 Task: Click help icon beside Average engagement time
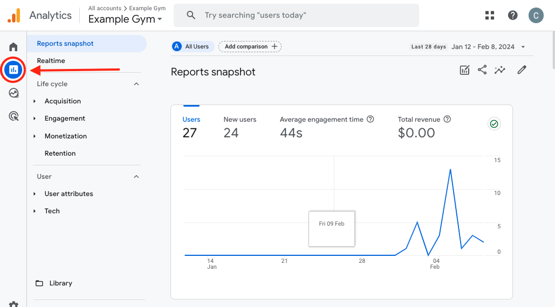click(370, 119)
